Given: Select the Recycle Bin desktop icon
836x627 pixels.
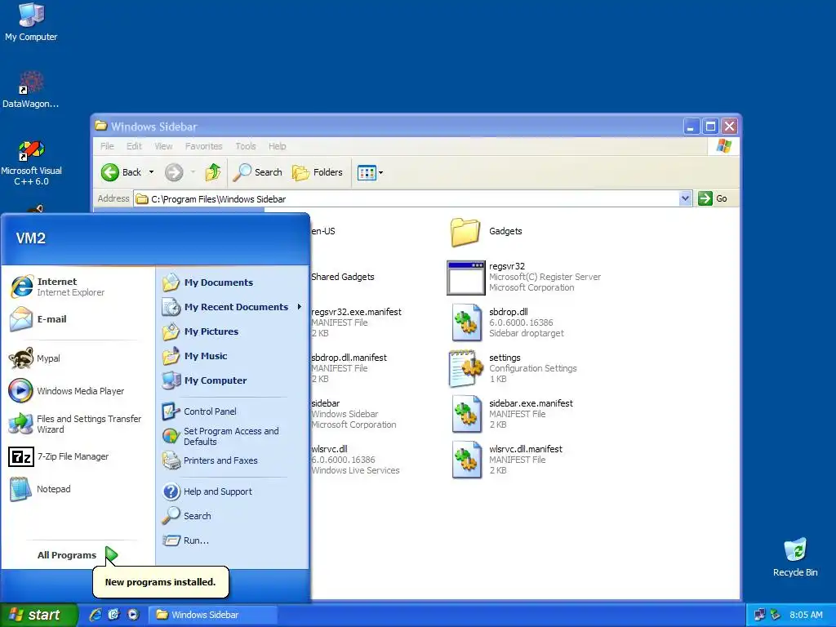Looking at the screenshot, I should [795, 557].
